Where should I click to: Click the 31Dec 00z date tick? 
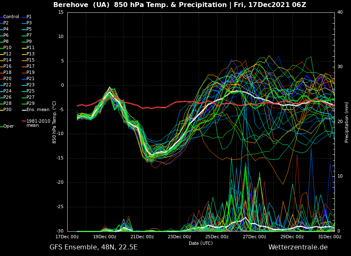click(x=330, y=237)
